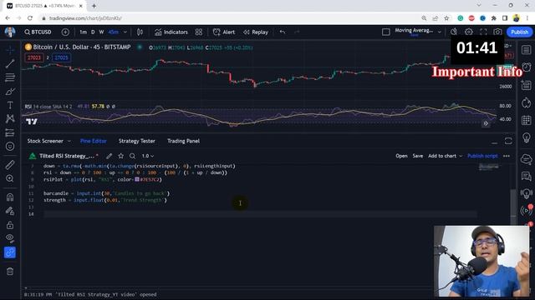The image size is (535, 300).
Task: Select the 45m timeframe
Action: [x=114, y=32]
